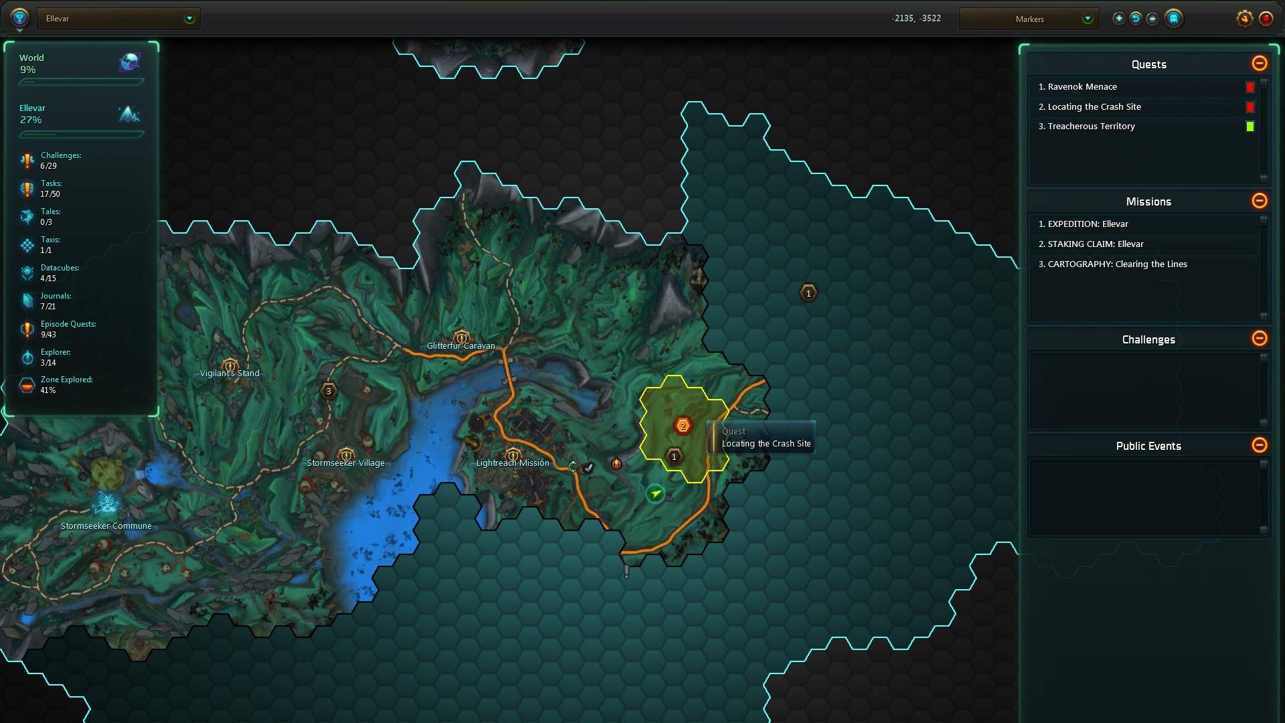Viewport: 1285px width, 723px height.
Task: Click the coordinates readout -2135, -3522
Action: pyautogui.click(x=916, y=19)
